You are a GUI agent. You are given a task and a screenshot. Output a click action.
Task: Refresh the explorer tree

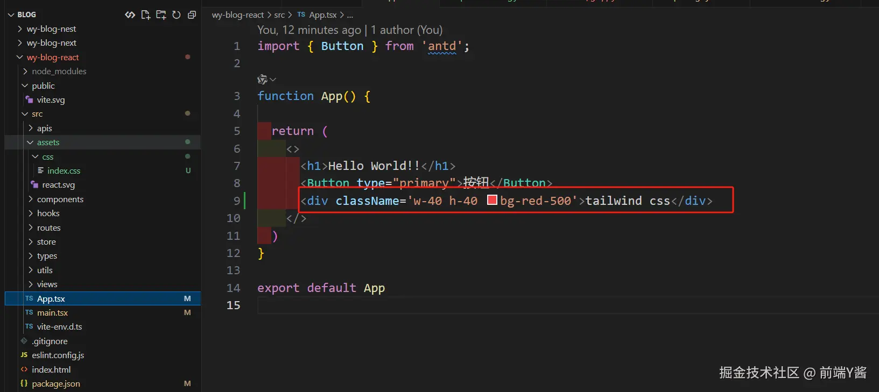177,15
